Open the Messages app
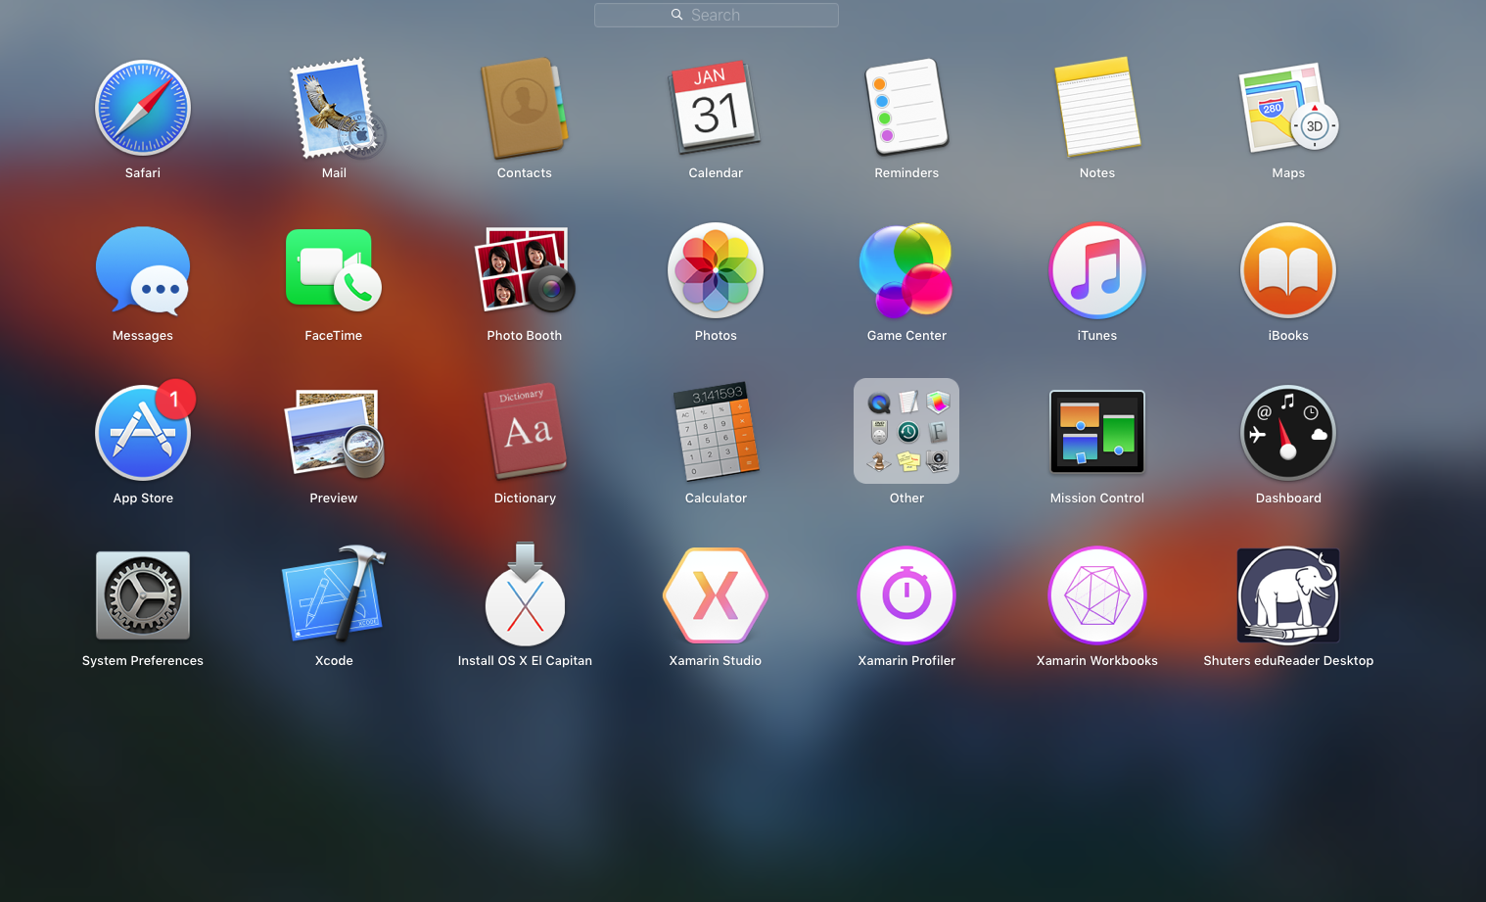Image resolution: width=1486 pixels, height=902 pixels. pyautogui.click(x=143, y=271)
